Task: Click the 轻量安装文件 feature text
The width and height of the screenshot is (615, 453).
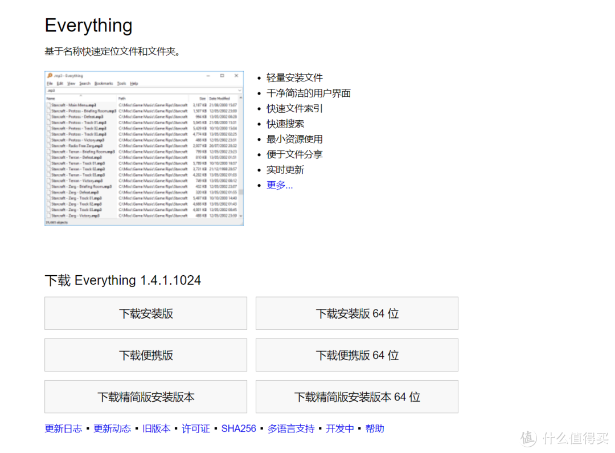Action: pyautogui.click(x=294, y=77)
